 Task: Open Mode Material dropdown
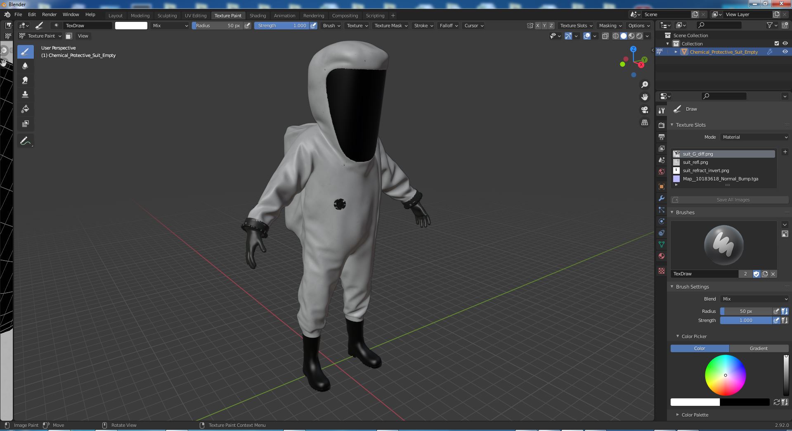tap(754, 137)
